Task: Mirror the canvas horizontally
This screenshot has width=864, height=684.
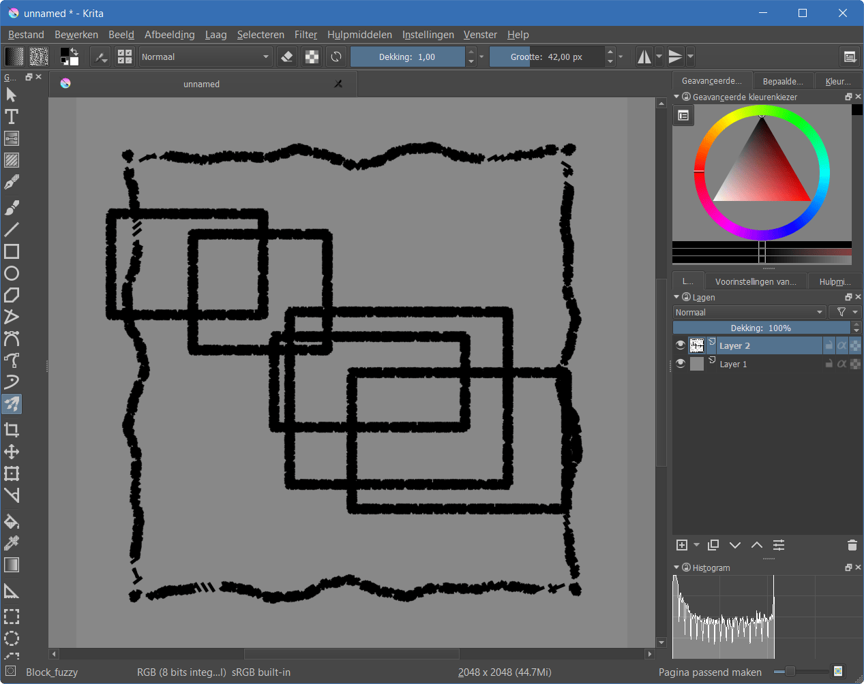Action: tap(644, 57)
